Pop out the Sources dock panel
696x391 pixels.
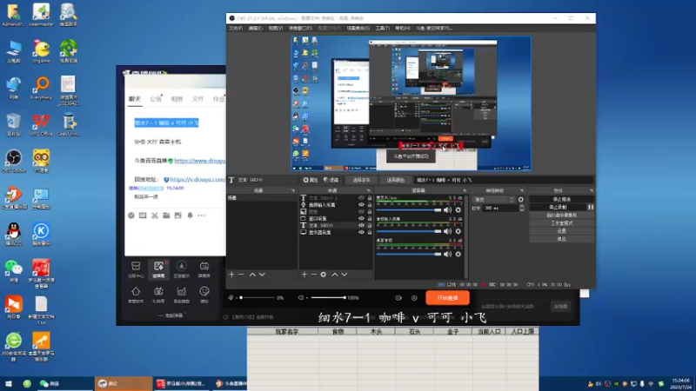368,190
